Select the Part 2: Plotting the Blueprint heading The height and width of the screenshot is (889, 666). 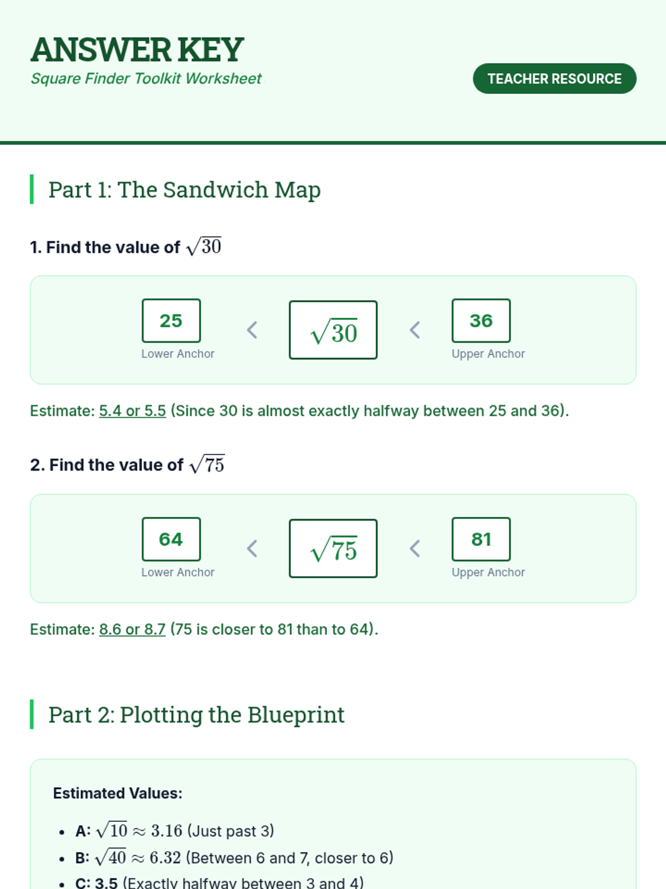pos(196,715)
